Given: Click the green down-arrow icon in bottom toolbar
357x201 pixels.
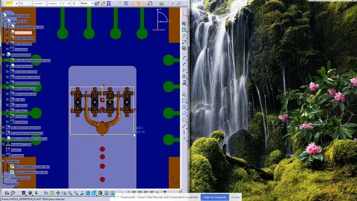Looking at the screenshot, I should coord(36,193).
